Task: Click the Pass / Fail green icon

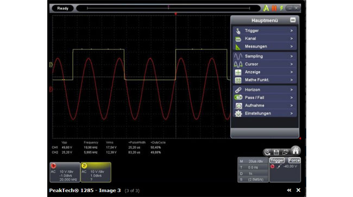Action: 238,97
